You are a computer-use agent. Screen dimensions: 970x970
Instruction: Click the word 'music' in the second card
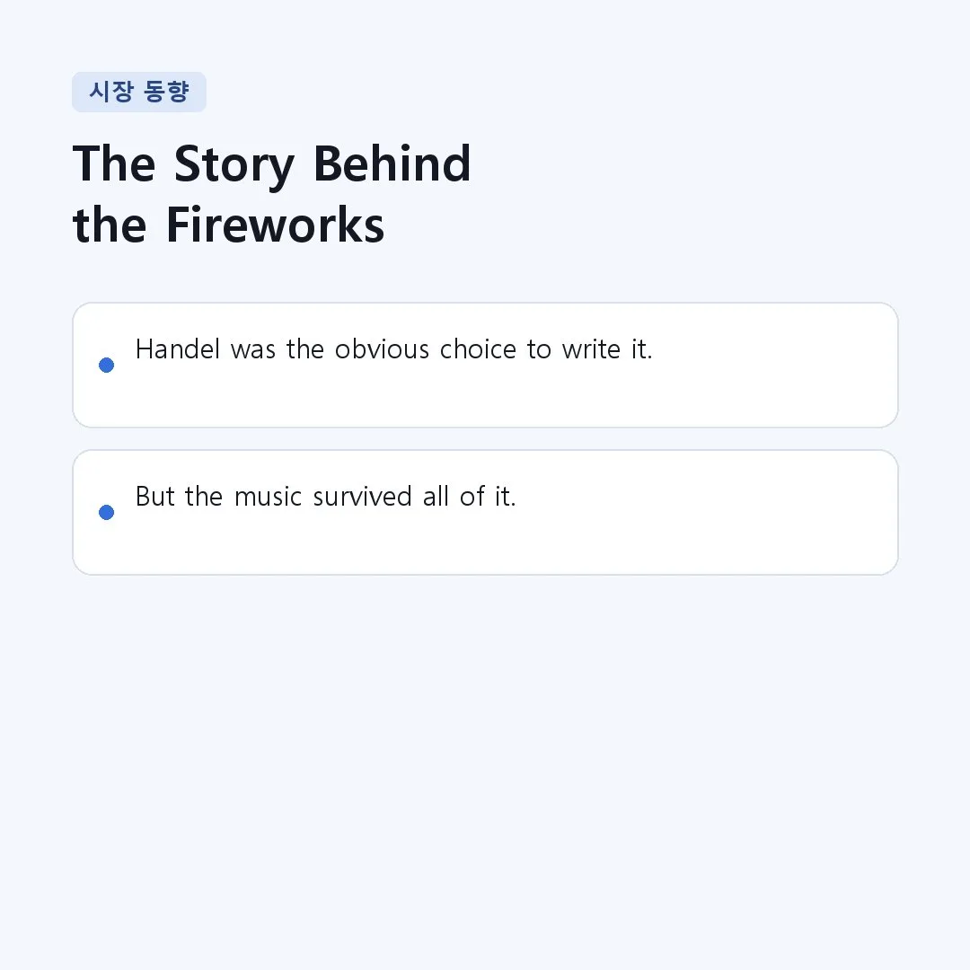tap(268, 497)
